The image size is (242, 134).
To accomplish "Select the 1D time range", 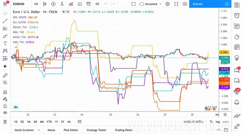I will point(16,122).
